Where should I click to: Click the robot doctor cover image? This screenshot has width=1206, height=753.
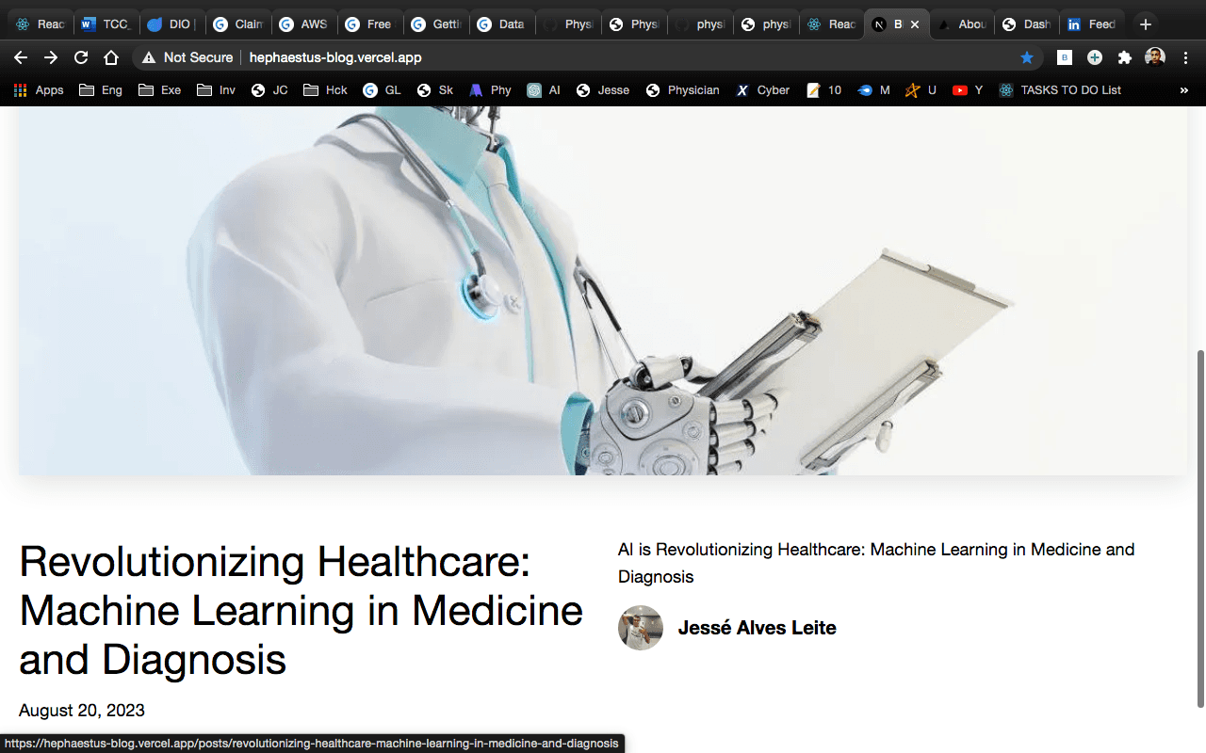pyautogui.click(x=603, y=290)
